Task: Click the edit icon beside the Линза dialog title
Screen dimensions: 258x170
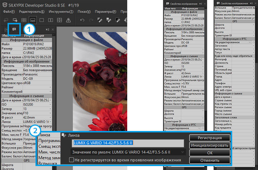Action: coord(64,135)
